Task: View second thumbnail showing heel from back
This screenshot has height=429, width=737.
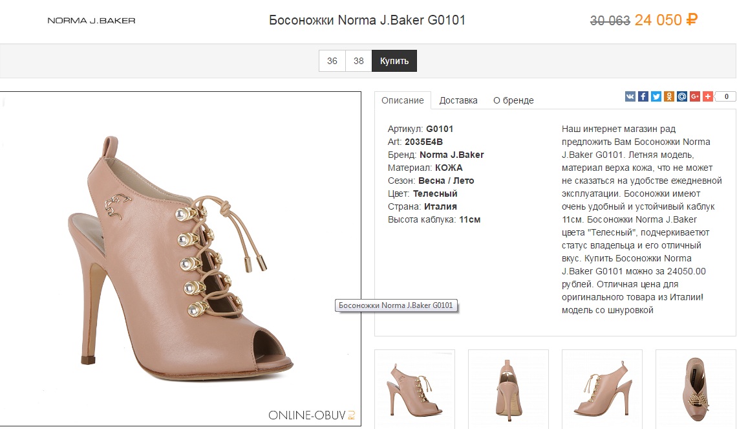Action: tap(508, 389)
